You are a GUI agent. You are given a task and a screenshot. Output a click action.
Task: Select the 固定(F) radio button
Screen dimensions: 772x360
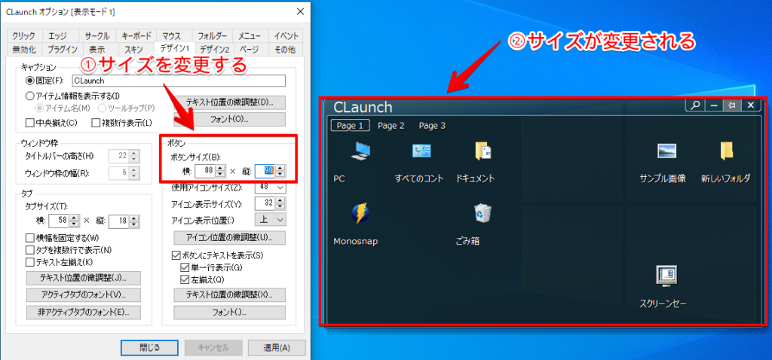(x=29, y=81)
